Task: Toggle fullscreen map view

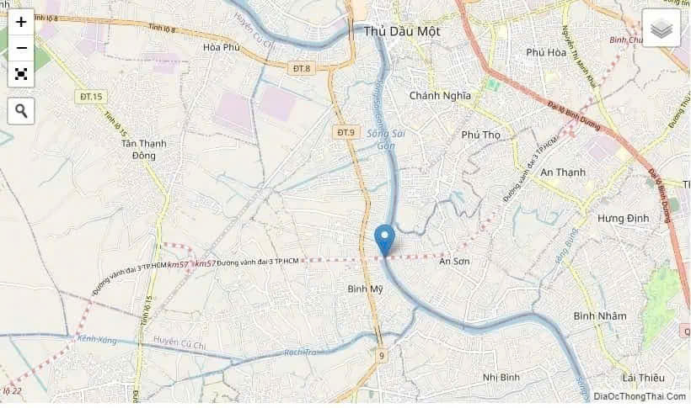Action: click(x=21, y=73)
